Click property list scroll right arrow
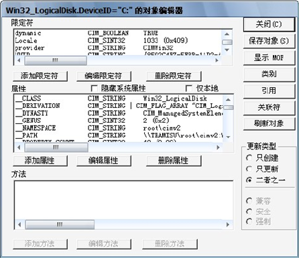 point(218,147)
